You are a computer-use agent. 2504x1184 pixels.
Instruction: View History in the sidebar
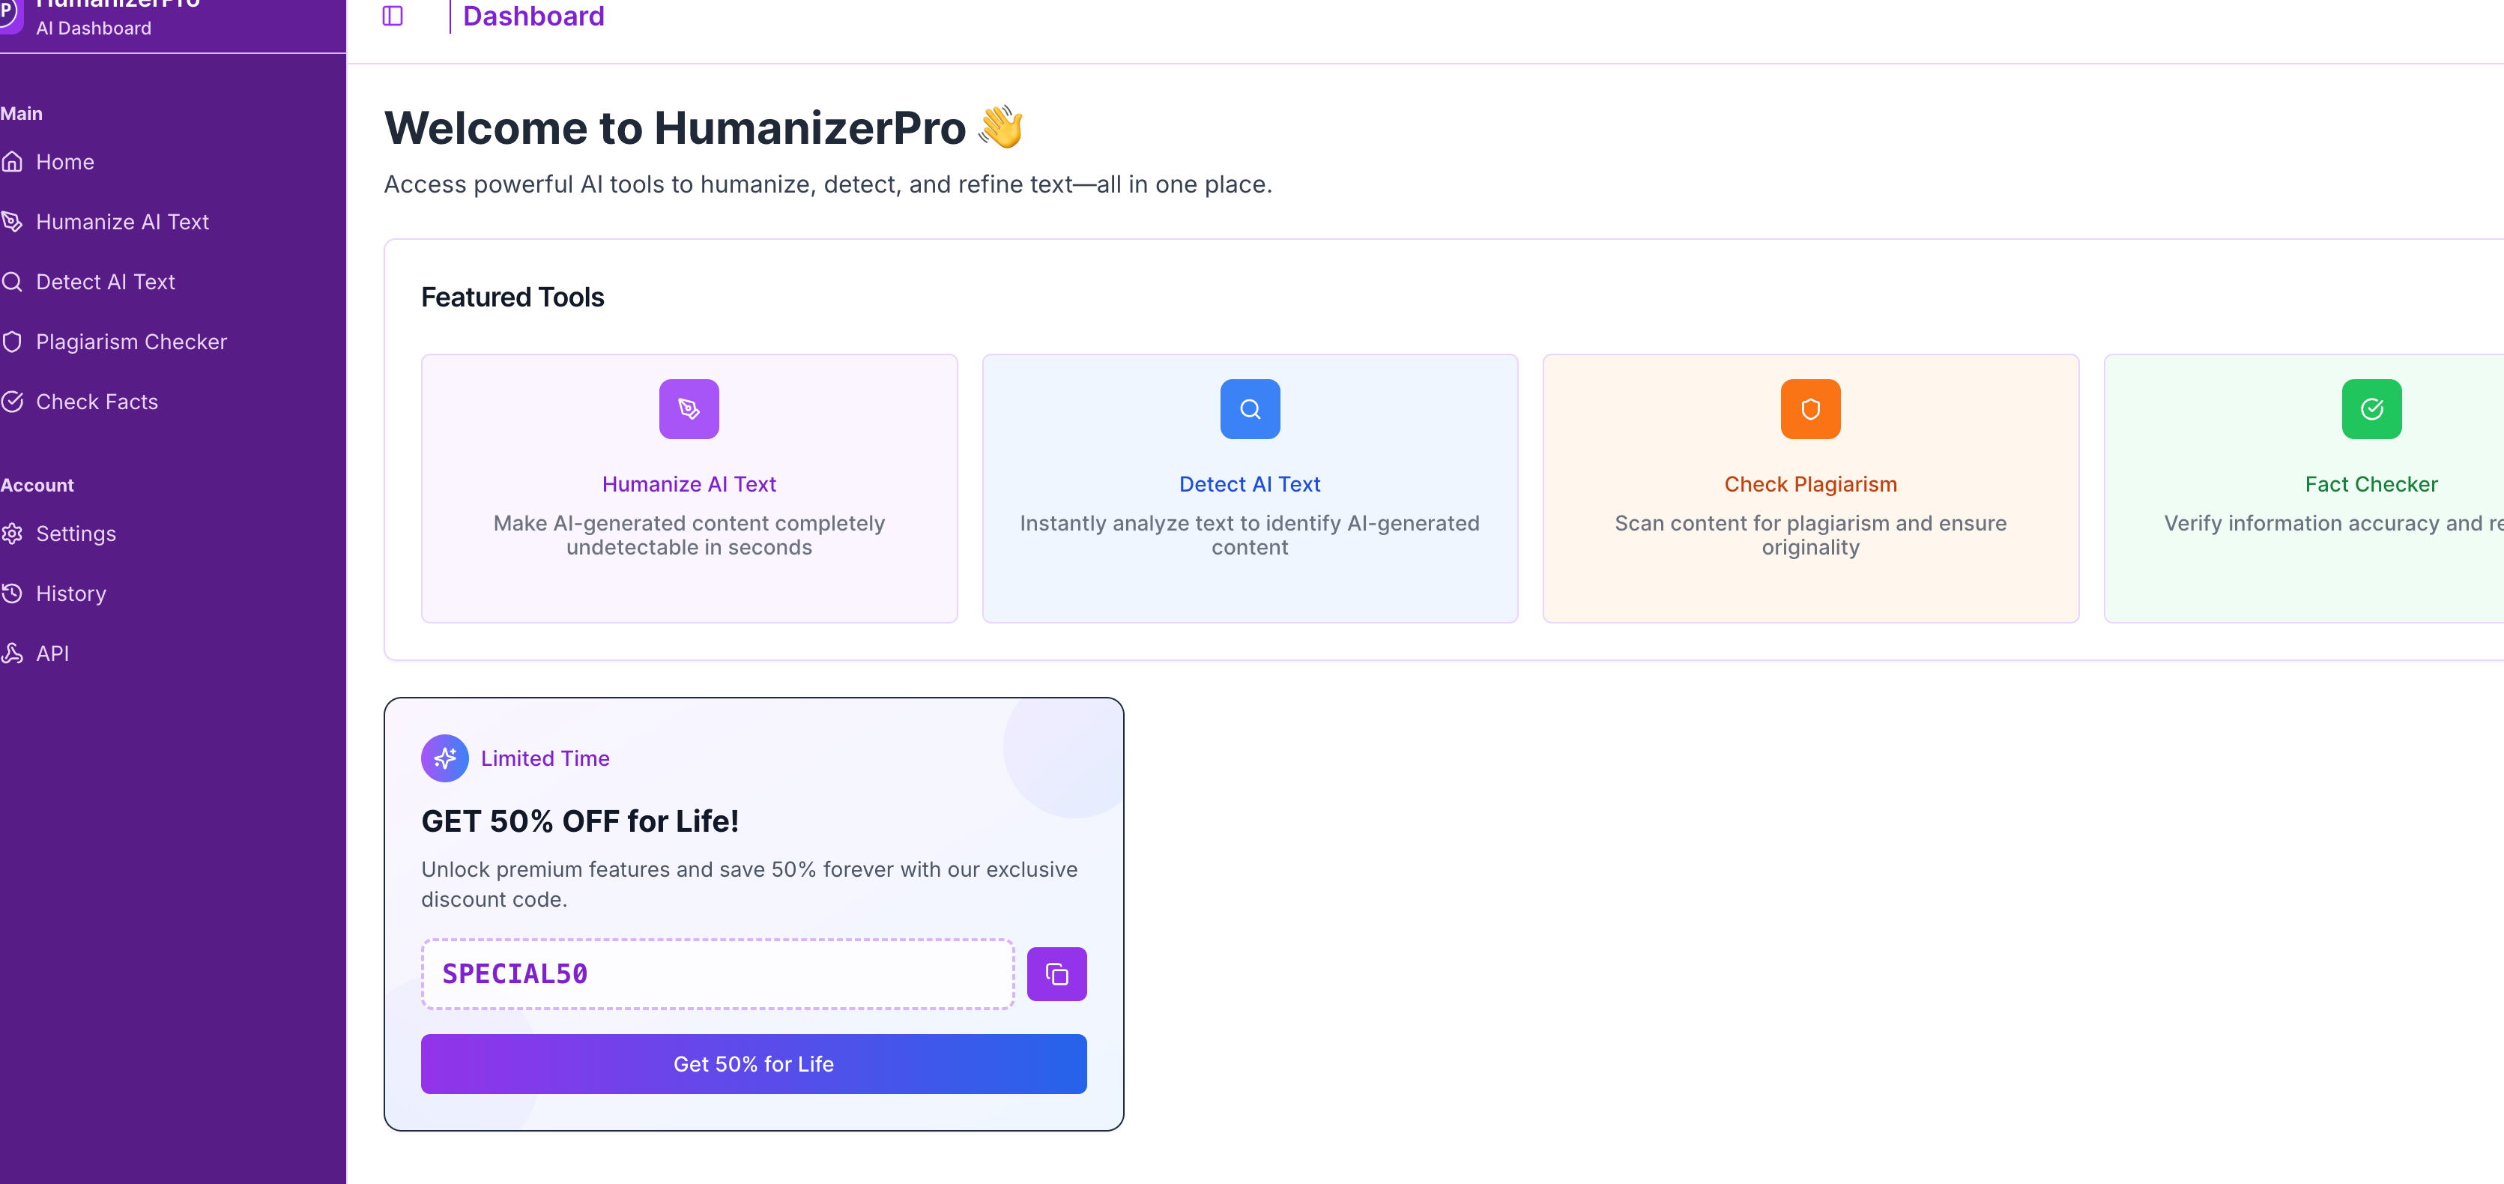point(70,594)
